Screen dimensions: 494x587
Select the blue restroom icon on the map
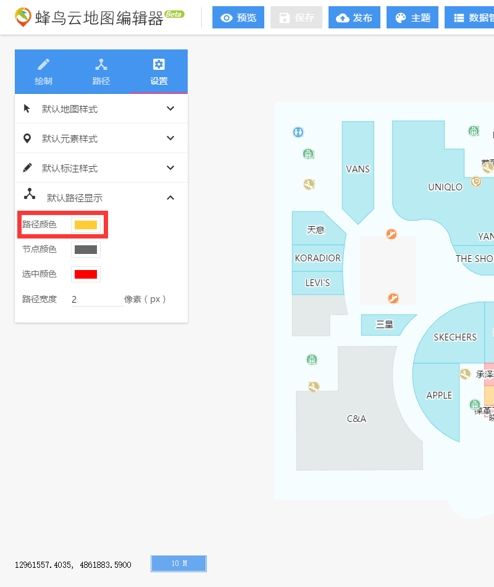(298, 132)
